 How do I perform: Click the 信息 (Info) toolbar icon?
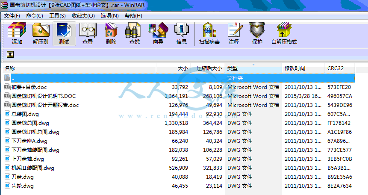(181, 30)
